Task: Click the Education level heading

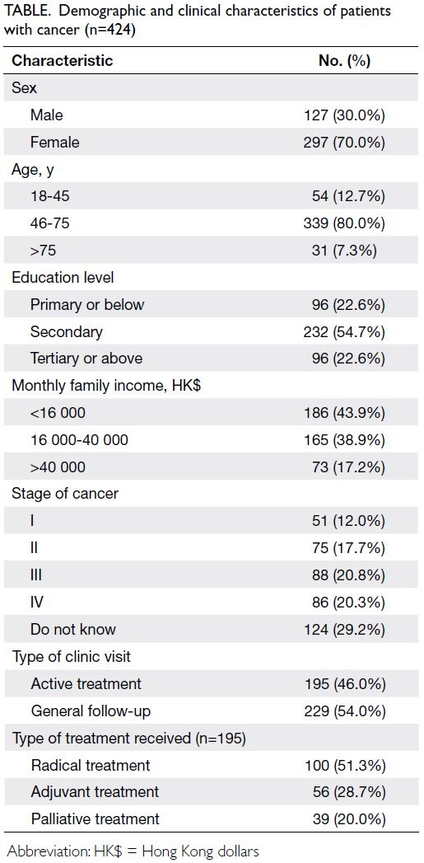Action: 63,278
